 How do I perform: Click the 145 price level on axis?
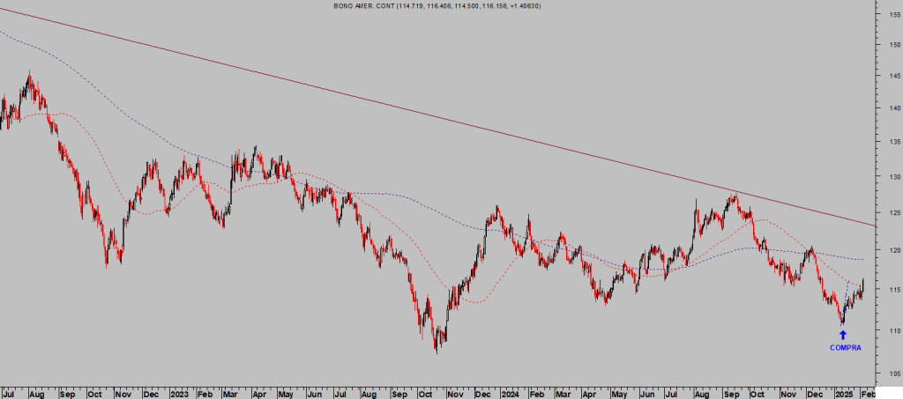[892, 77]
